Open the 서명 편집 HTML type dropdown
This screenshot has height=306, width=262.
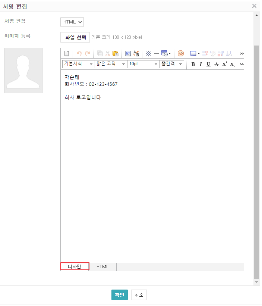coord(72,22)
